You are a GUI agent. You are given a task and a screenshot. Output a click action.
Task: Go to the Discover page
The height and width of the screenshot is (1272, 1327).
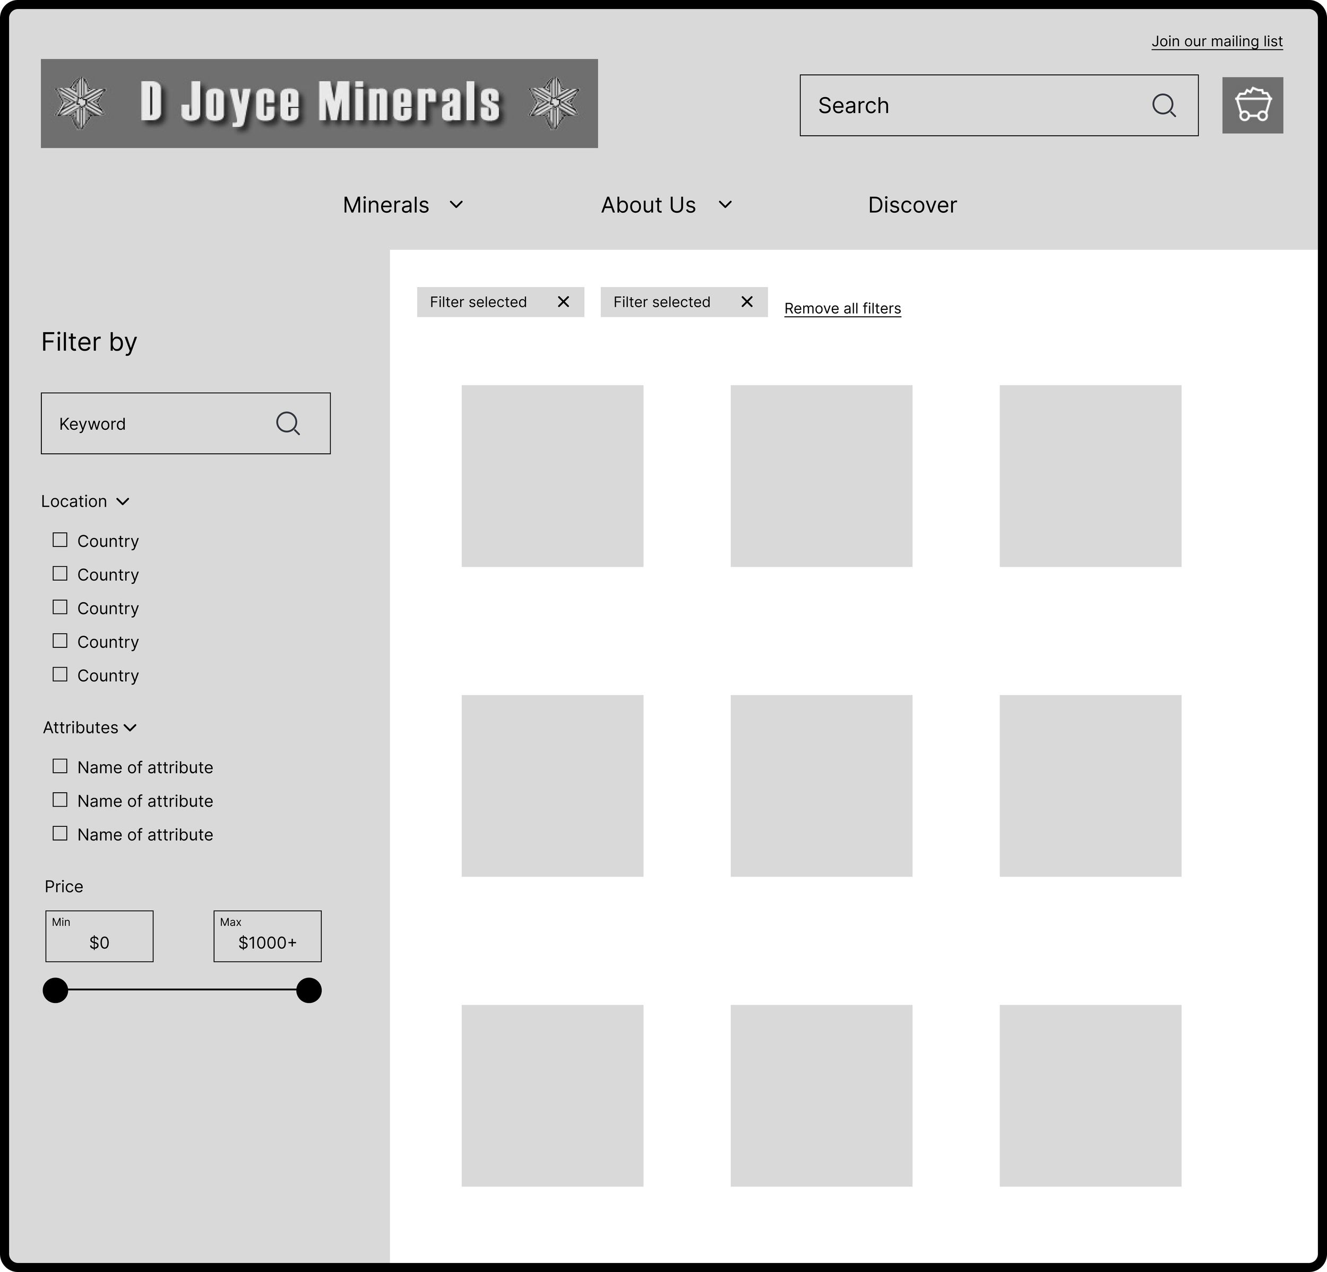912,205
